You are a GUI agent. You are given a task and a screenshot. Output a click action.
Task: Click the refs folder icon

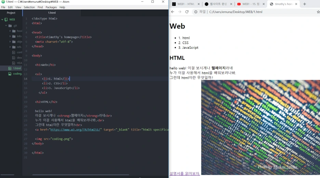tap(14, 47)
